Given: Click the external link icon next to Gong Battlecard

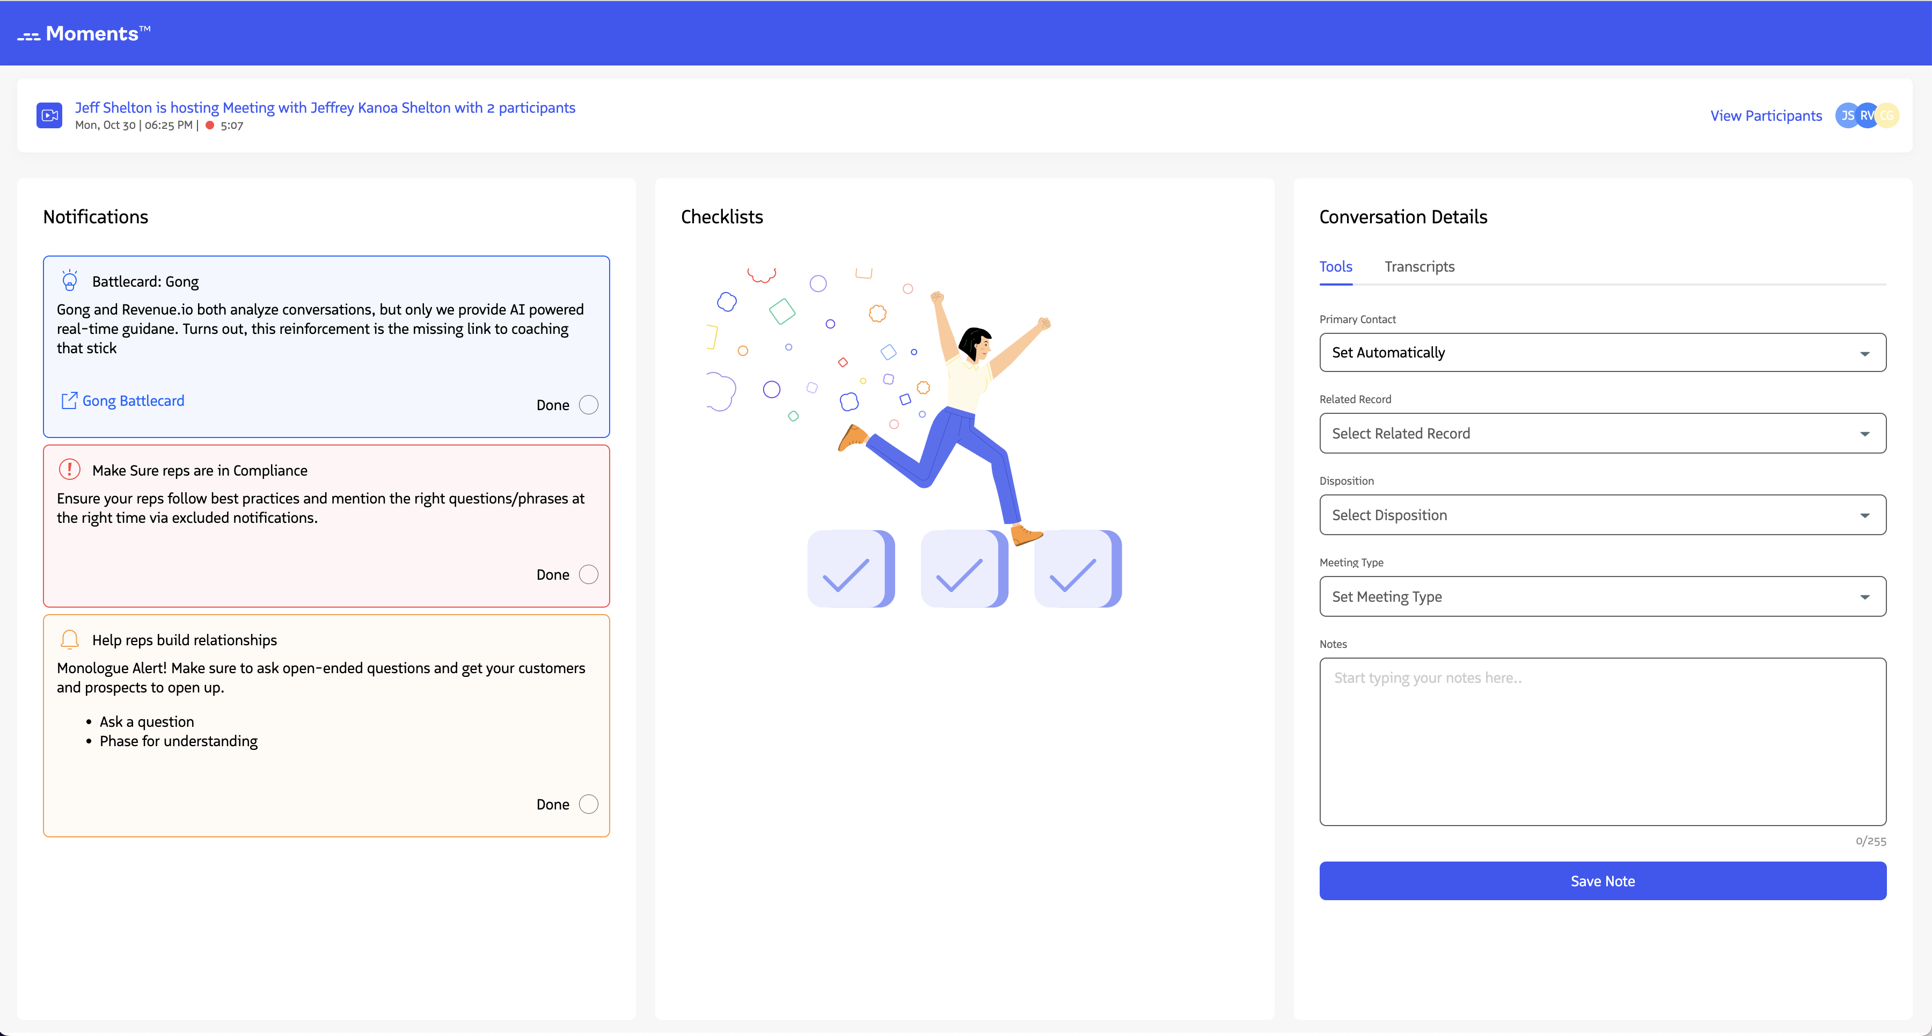Looking at the screenshot, I should pos(70,400).
